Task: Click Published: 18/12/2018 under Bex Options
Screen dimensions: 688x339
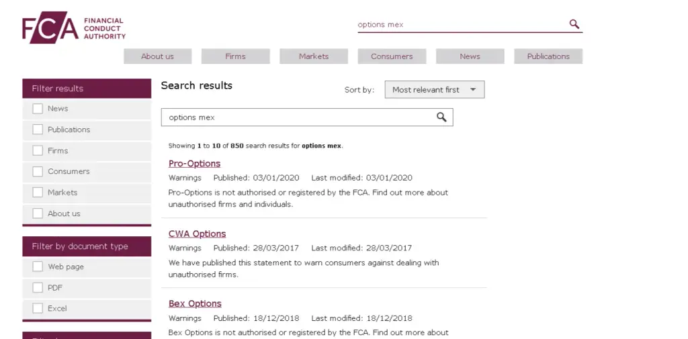Action: click(256, 318)
